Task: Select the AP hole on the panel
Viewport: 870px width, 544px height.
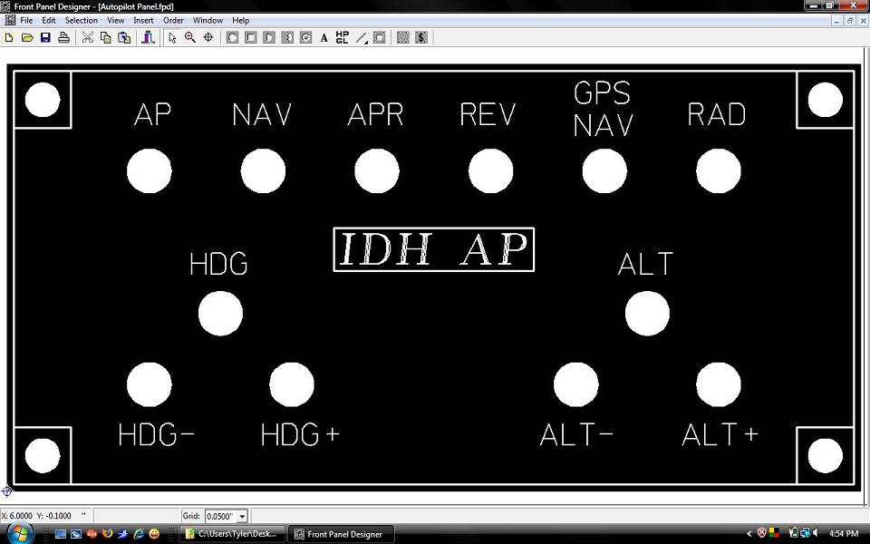Action: pyautogui.click(x=150, y=171)
